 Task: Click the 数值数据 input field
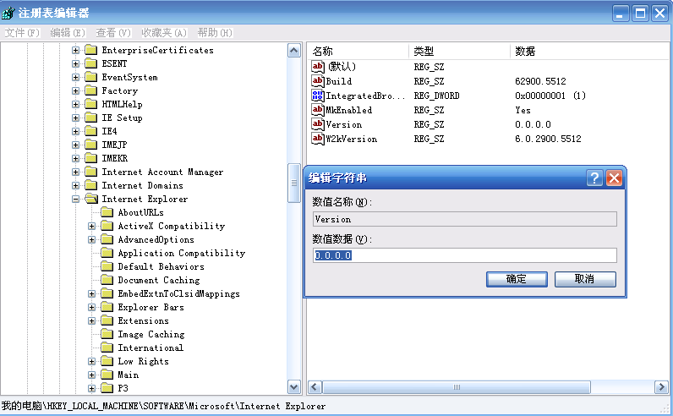[x=465, y=255]
